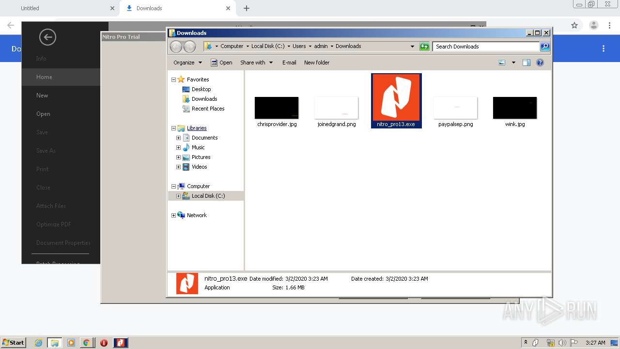Click admin in address breadcrumb

click(x=321, y=47)
